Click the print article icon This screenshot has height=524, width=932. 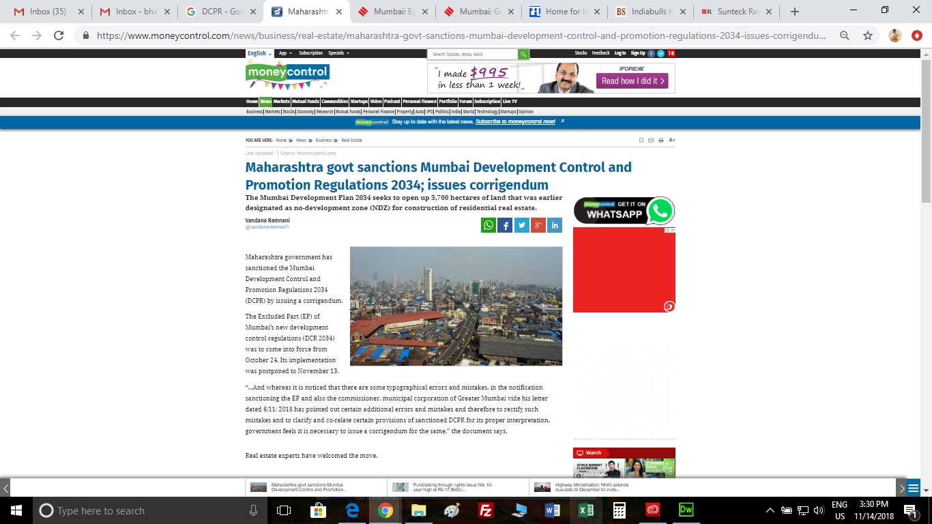661,140
